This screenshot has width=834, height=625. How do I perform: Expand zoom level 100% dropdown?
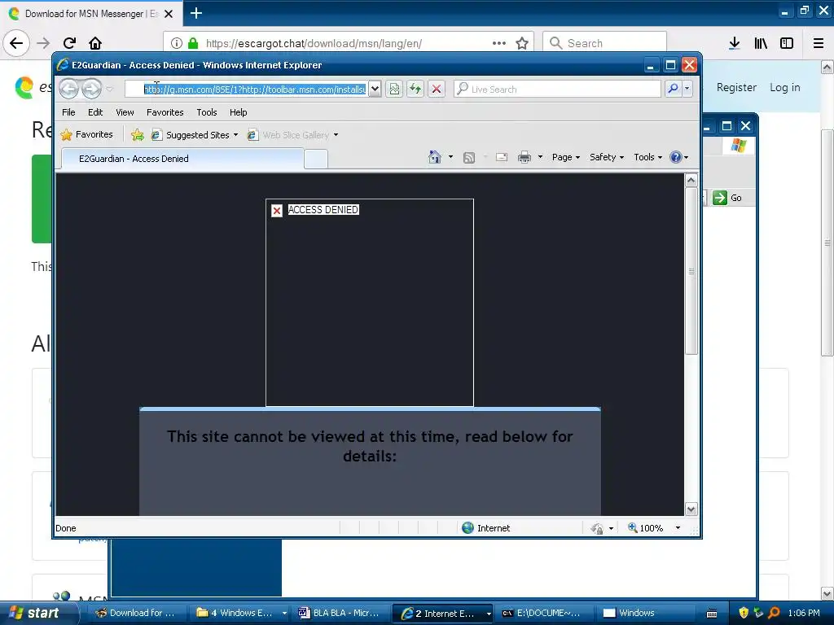pyautogui.click(x=678, y=527)
